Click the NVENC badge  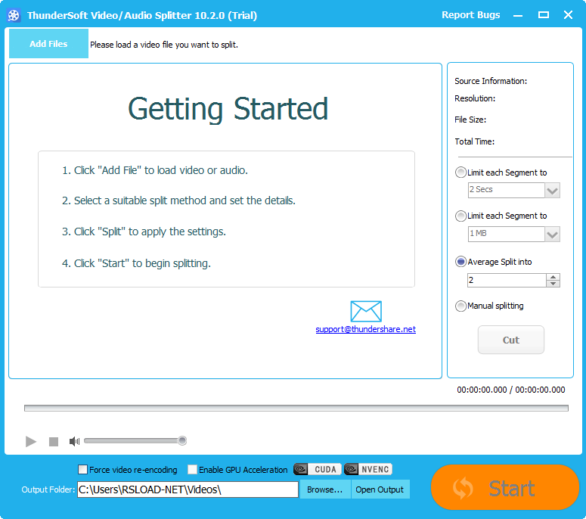click(x=368, y=469)
